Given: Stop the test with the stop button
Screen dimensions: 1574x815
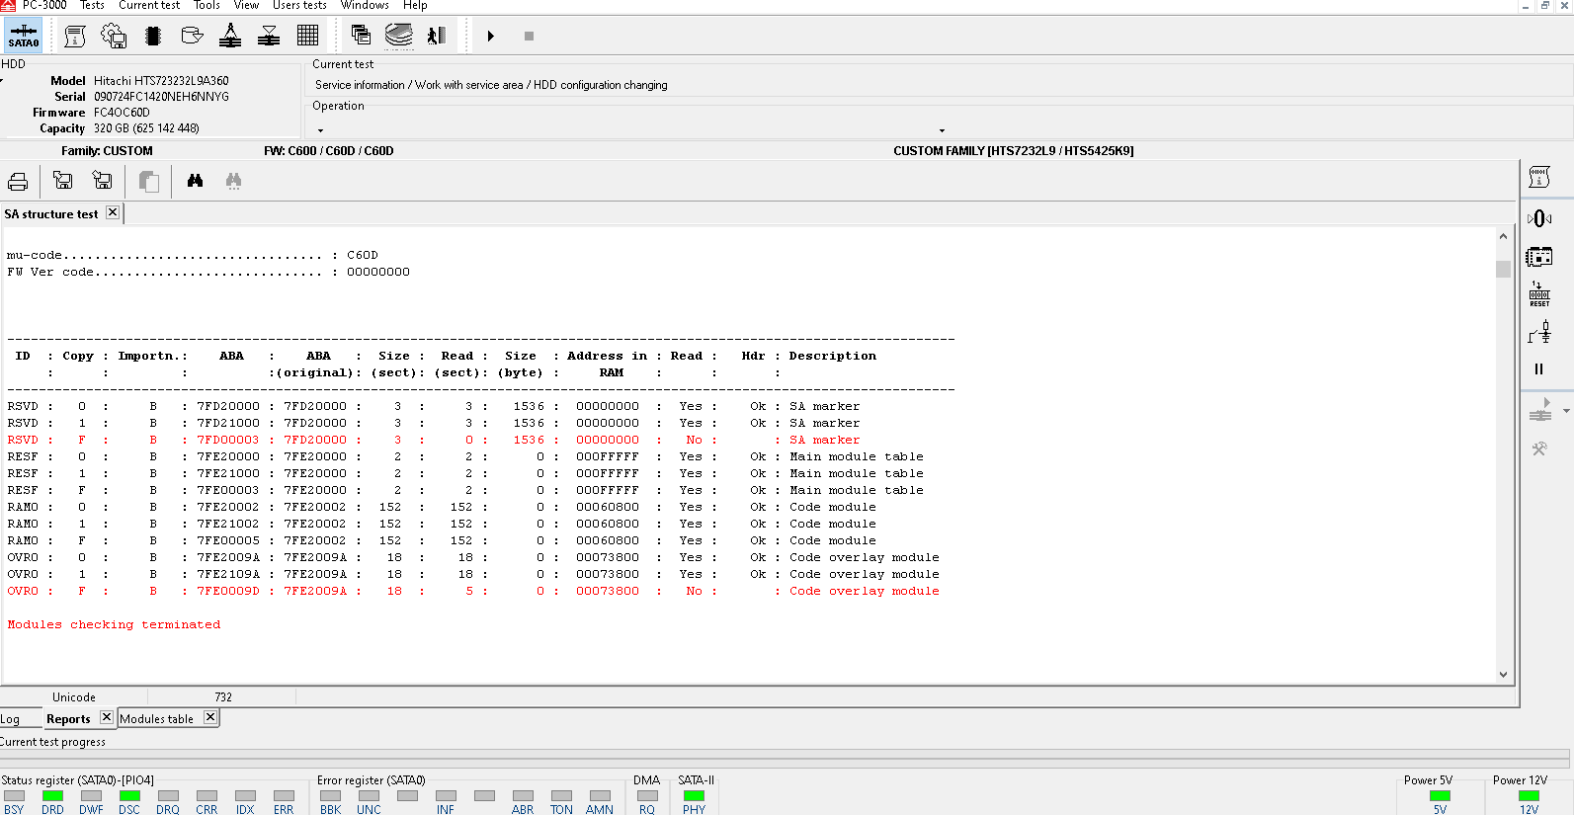Looking at the screenshot, I should click(x=529, y=37).
